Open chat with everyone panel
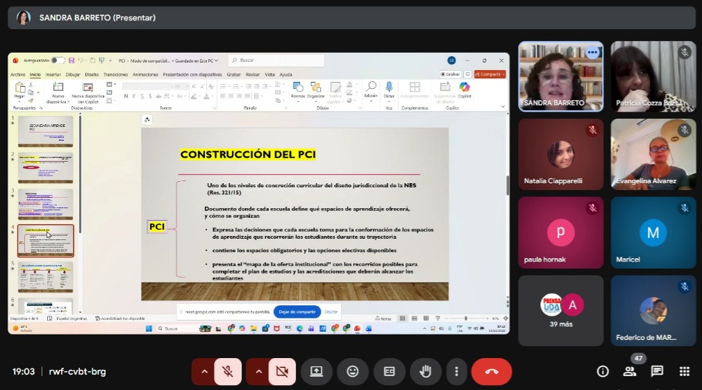This screenshot has height=390, width=702. click(x=657, y=371)
